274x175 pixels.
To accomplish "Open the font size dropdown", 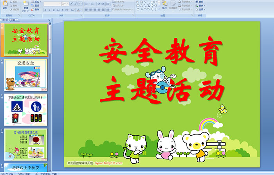I will click(67, 4).
